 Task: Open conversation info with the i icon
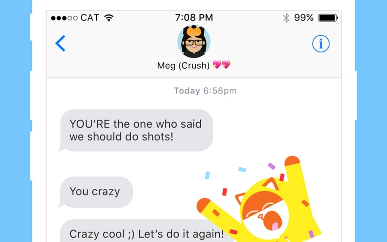(x=321, y=44)
